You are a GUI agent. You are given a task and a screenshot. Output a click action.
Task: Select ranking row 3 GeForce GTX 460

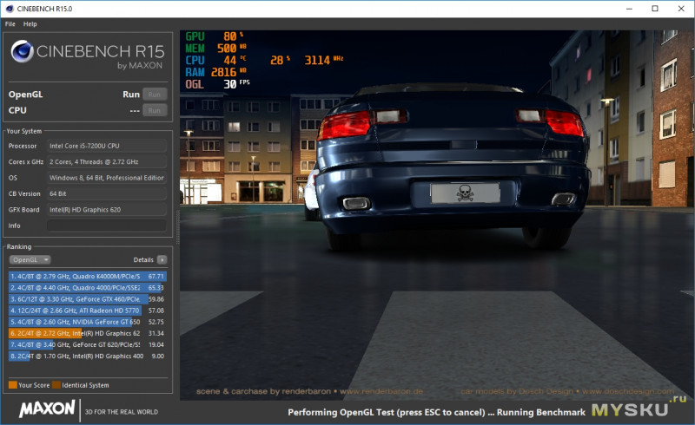click(x=88, y=299)
